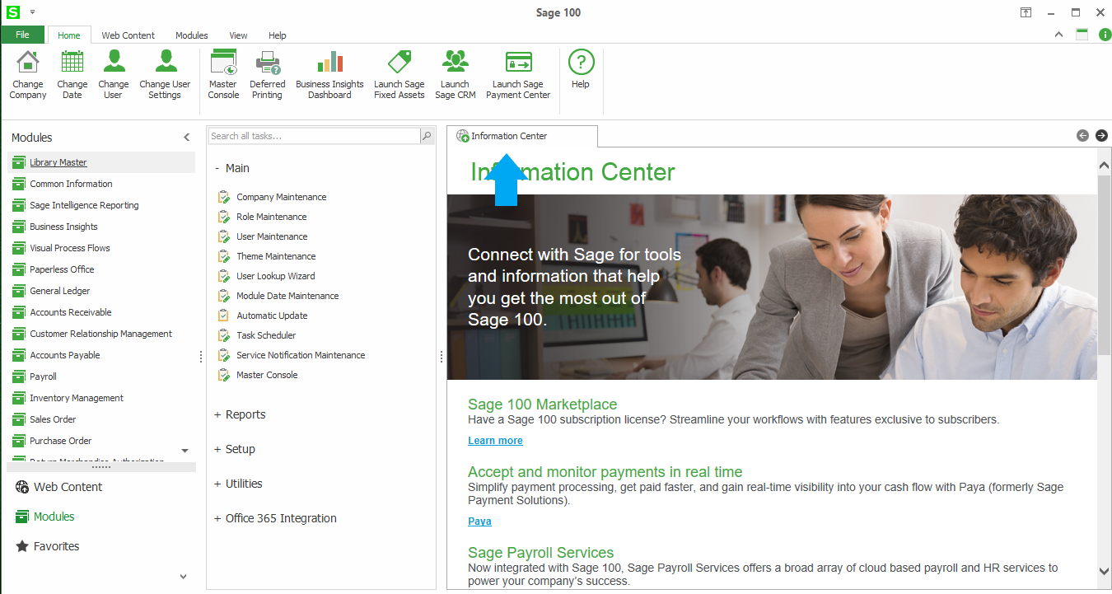Open the Sales Order module
The image size is (1112, 594).
click(x=53, y=419)
